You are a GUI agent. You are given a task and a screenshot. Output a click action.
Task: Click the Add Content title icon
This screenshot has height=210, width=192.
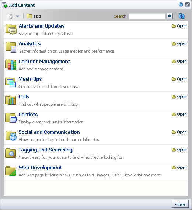[x=4, y=5]
